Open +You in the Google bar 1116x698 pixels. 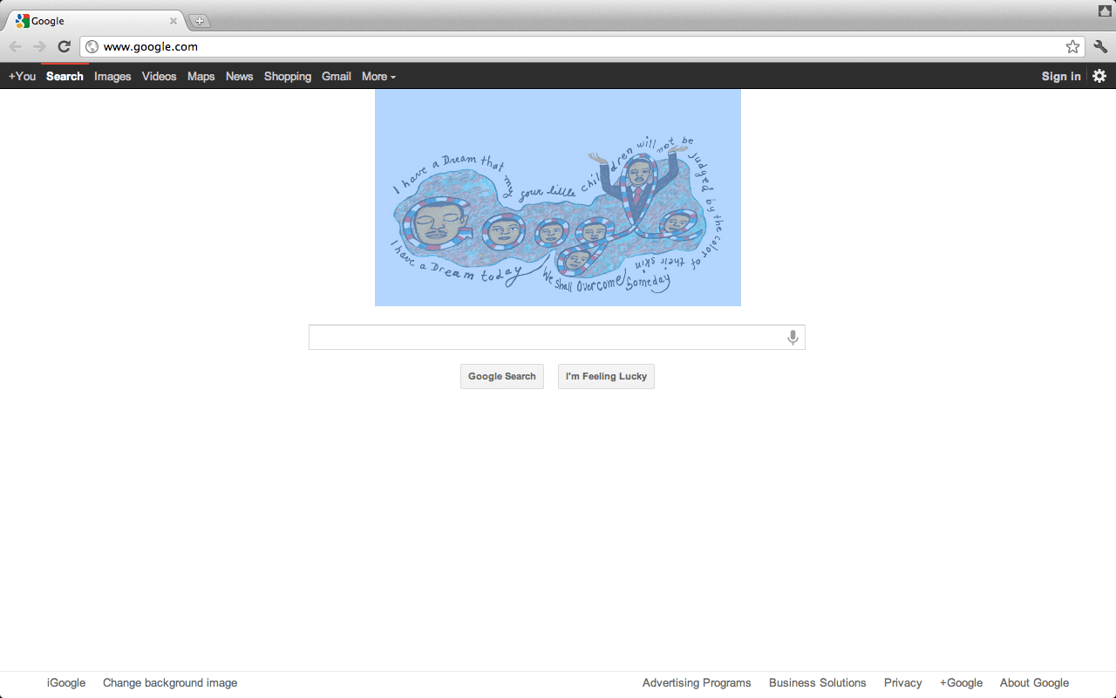click(22, 77)
